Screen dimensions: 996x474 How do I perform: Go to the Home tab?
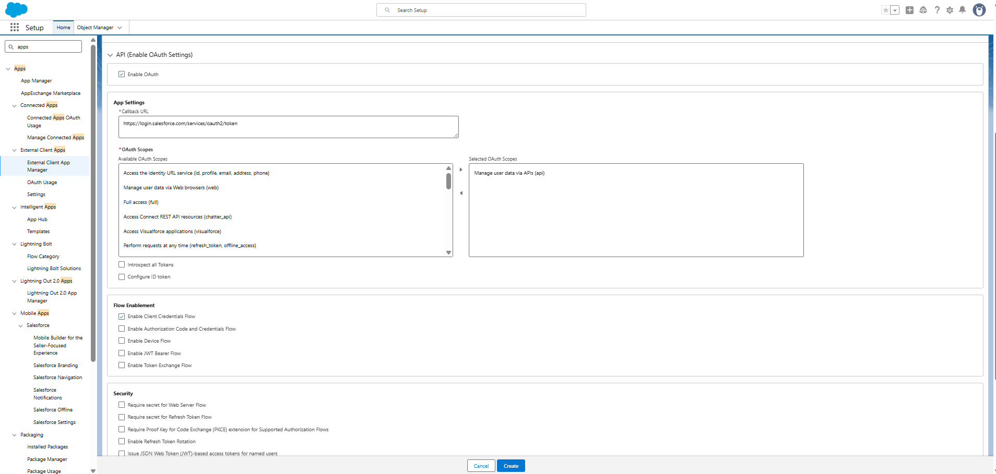click(63, 28)
